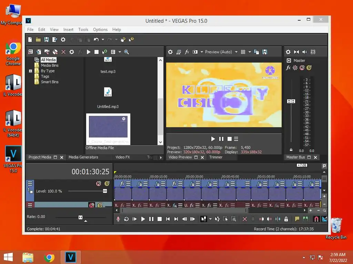Click the search media magnifier icon
The width and height of the screenshot is (353, 264).
click(x=127, y=52)
